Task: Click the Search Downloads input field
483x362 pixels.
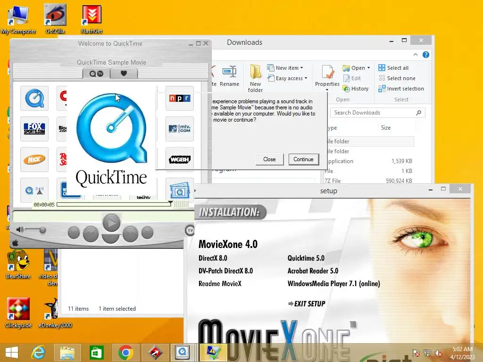Action: tap(378, 113)
